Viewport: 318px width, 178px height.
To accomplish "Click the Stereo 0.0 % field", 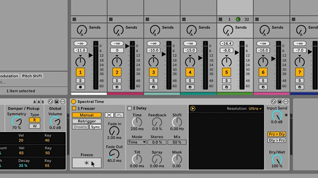I will pyautogui.click(x=157, y=142).
